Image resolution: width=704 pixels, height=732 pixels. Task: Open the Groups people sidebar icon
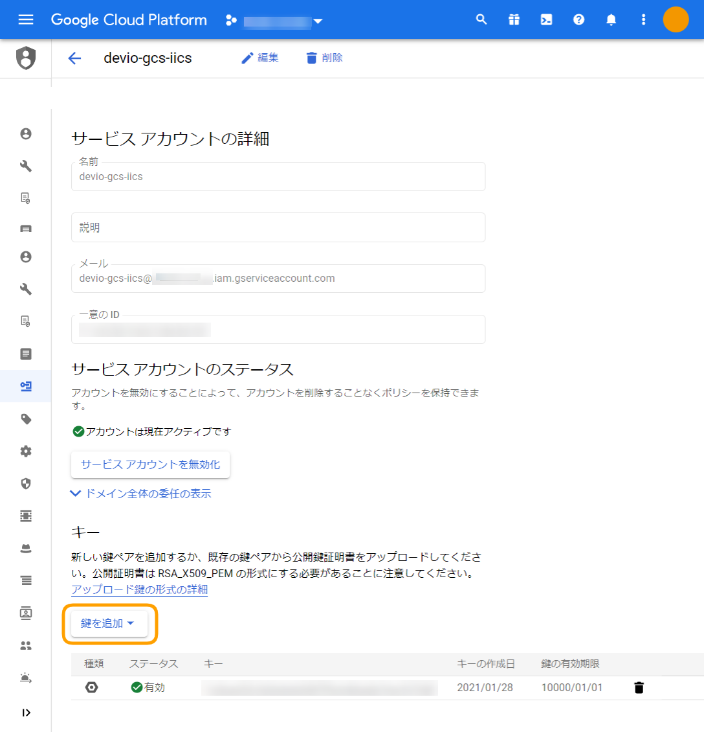[x=26, y=646]
